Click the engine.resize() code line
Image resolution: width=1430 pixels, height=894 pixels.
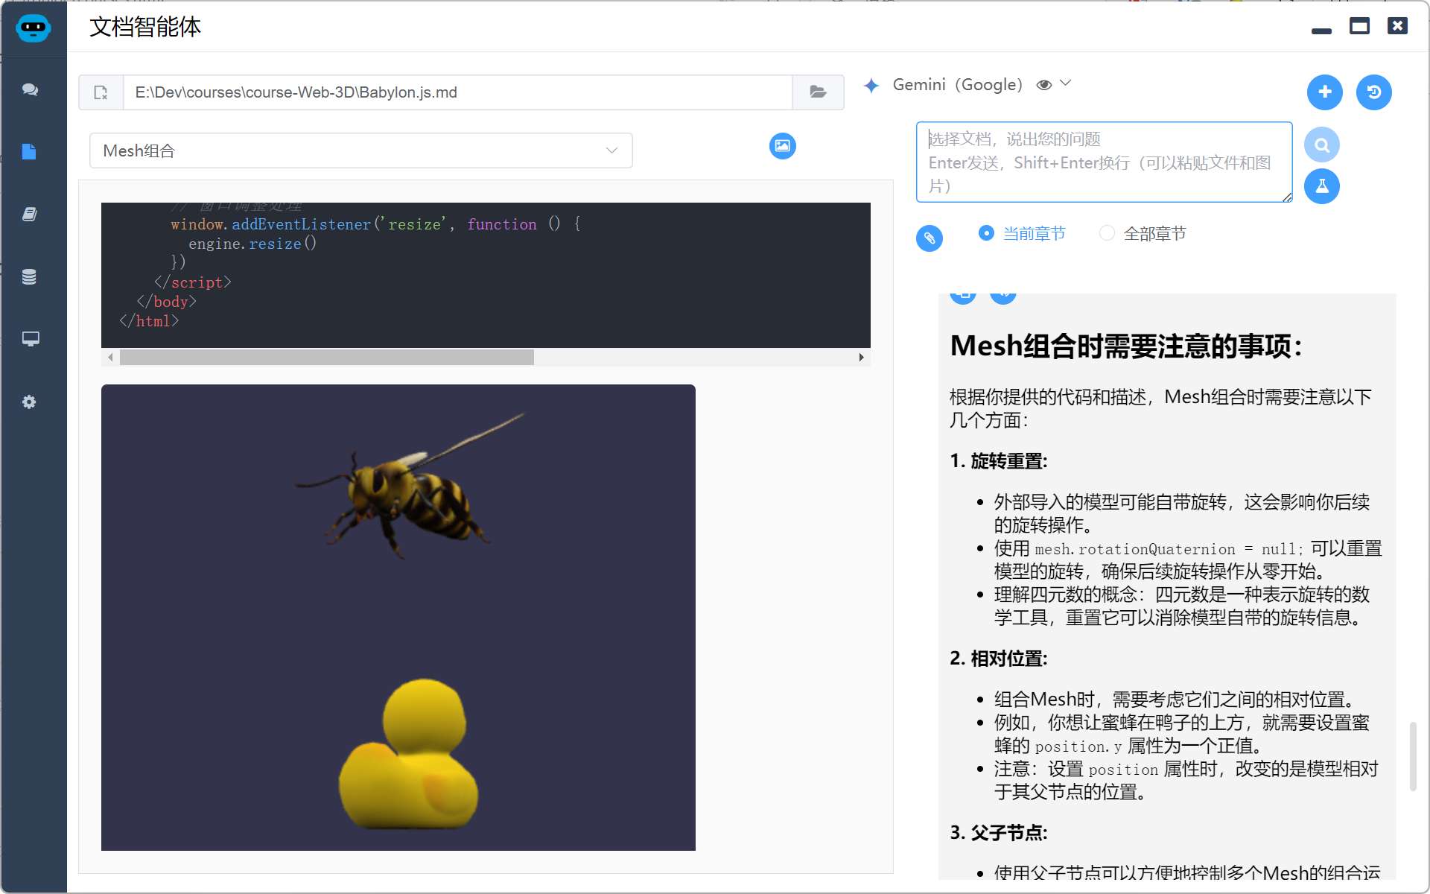coord(252,244)
